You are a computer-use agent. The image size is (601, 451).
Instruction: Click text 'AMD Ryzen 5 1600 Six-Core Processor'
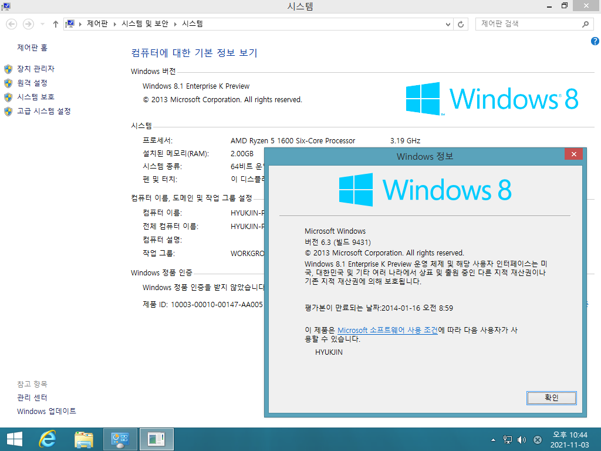[x=293, y=141]
